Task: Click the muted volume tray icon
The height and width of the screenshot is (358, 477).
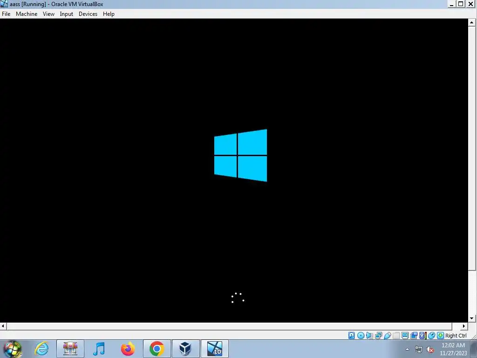Action: pyautogui.click(x=430, y=349)
